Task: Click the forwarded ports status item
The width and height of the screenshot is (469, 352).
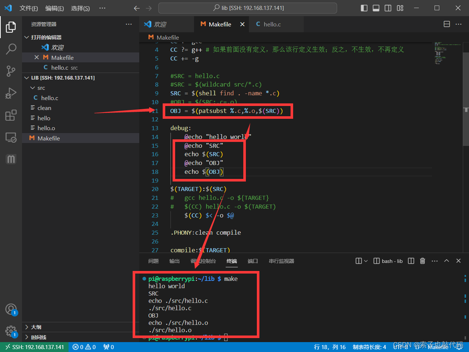Action: 109,347
